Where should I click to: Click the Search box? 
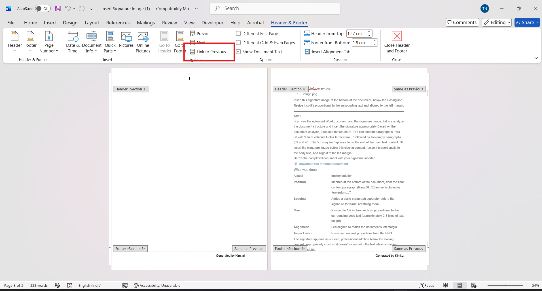pyautogui.click(x=275, y=9)
